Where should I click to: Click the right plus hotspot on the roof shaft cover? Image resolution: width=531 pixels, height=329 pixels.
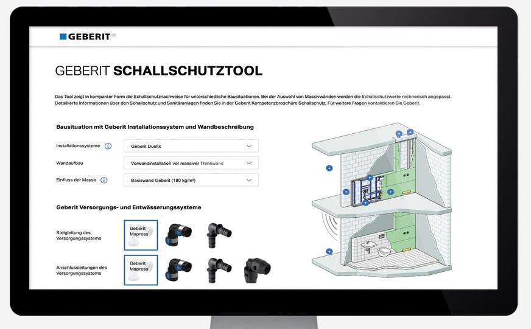(x=410, y=132)
